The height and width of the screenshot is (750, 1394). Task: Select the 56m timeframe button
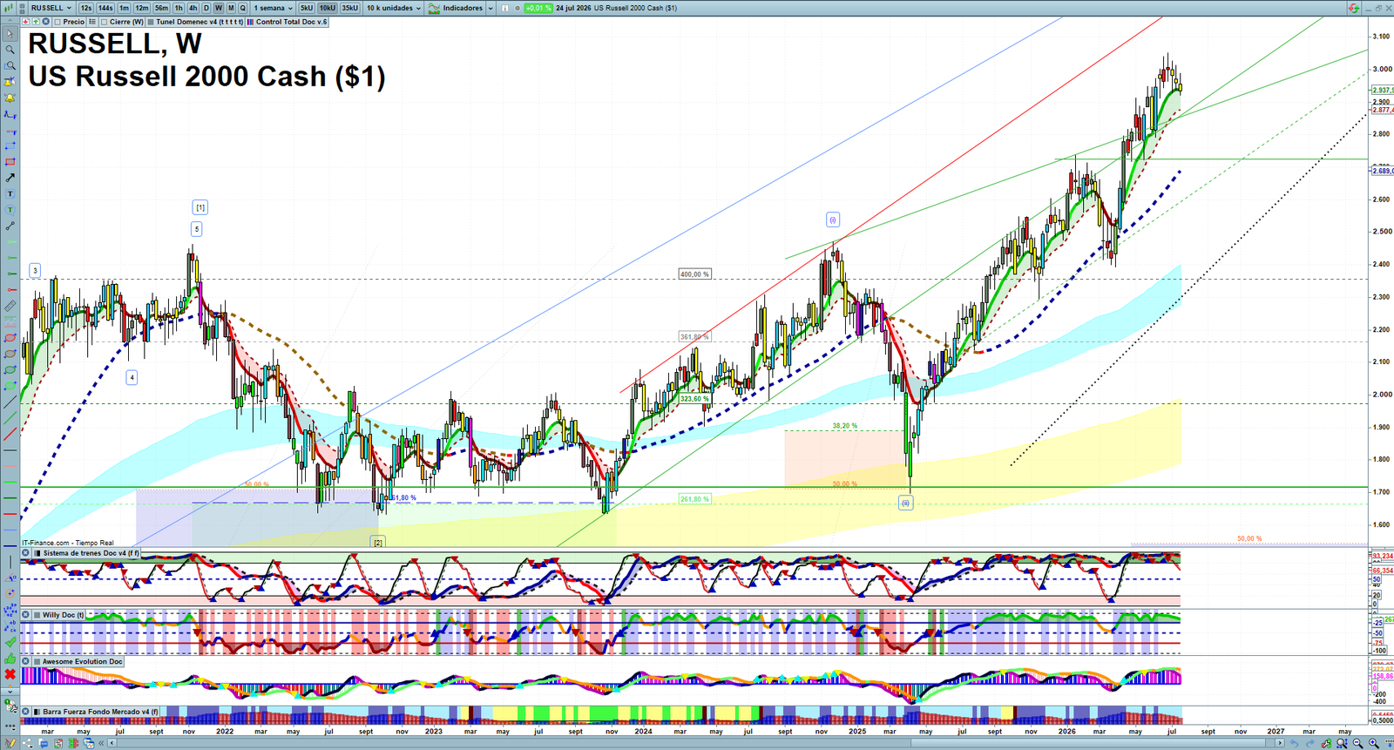(161, 8)
